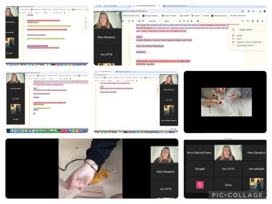Open the glue gun video frame
This screenshot has width=272, height=204.
click(90, 168)
